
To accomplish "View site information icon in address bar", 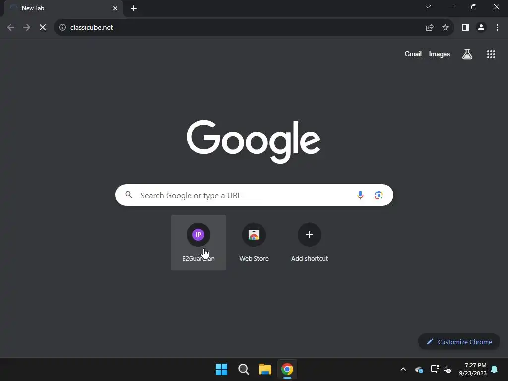I will (63, 28).
